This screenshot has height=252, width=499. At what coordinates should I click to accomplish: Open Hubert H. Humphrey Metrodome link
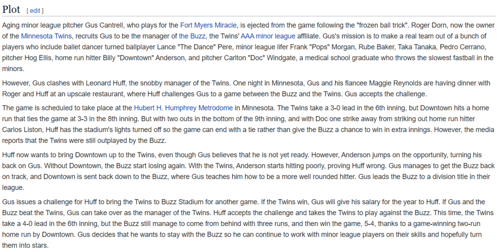point(183,108)
